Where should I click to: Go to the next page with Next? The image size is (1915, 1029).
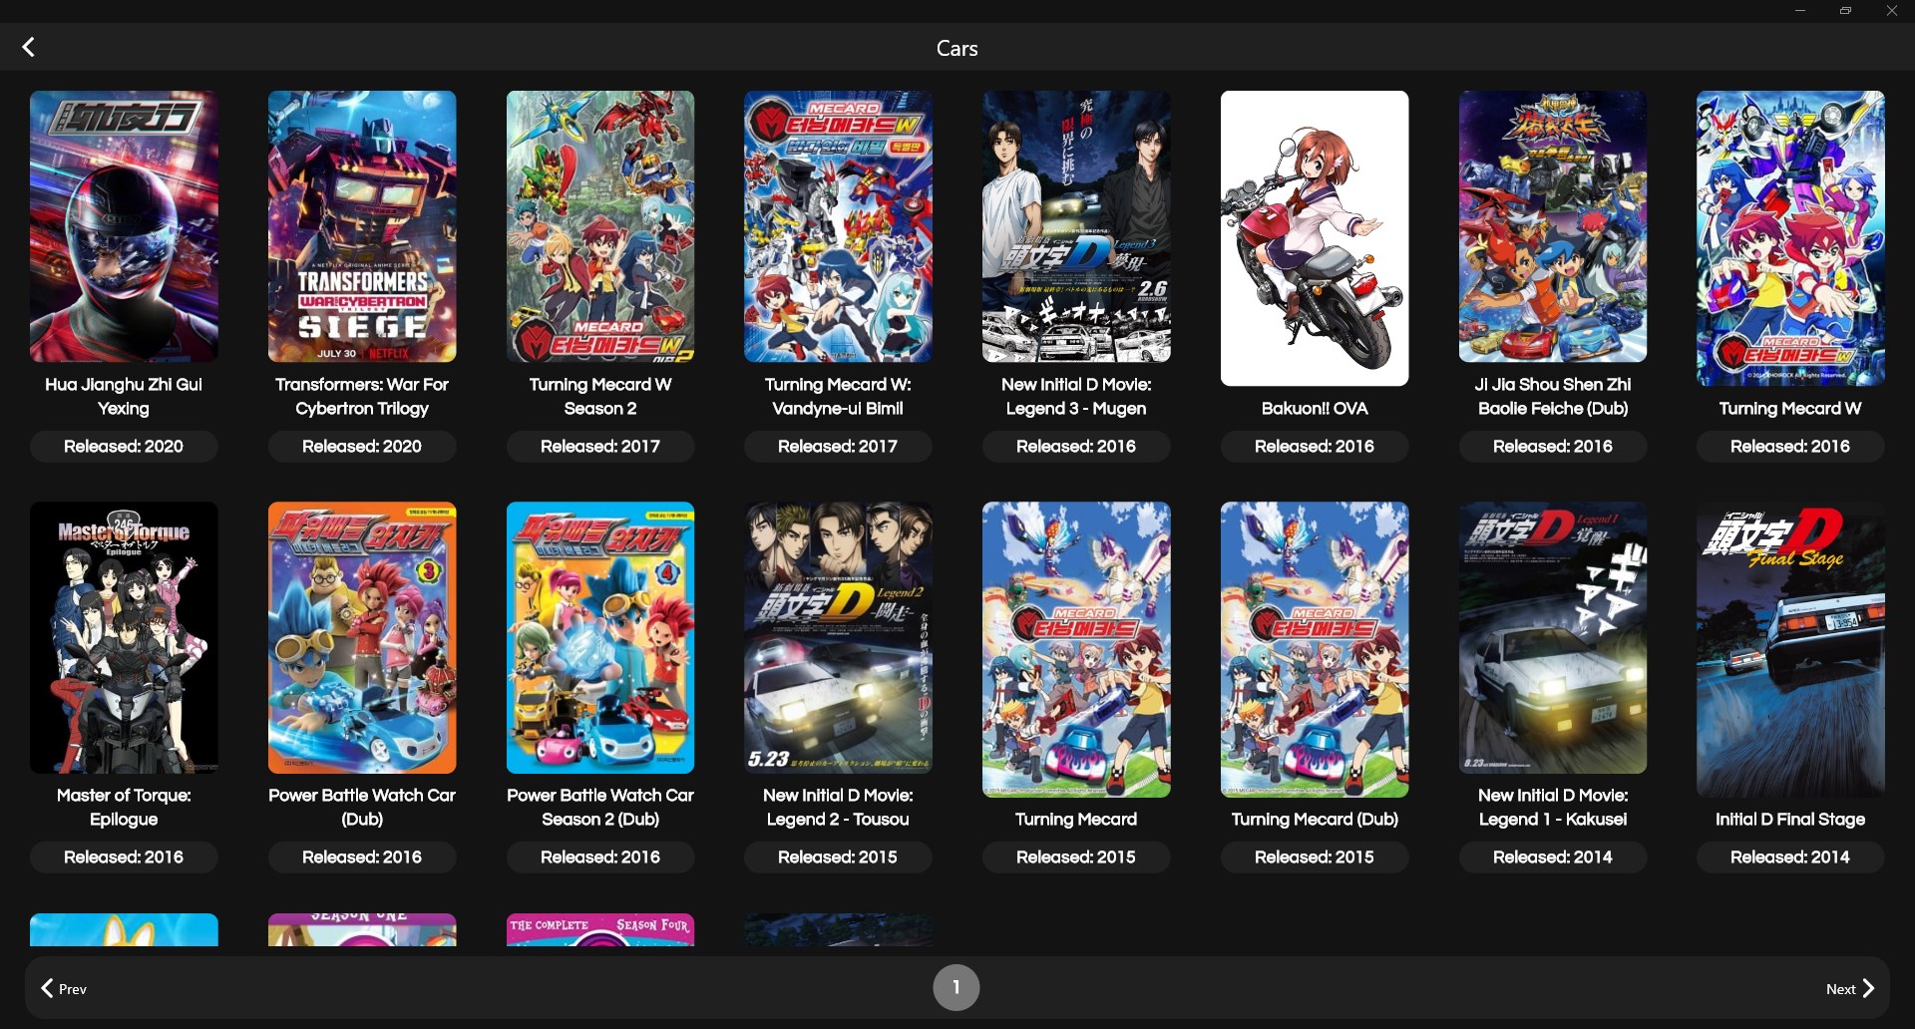tap(1850, 988)
